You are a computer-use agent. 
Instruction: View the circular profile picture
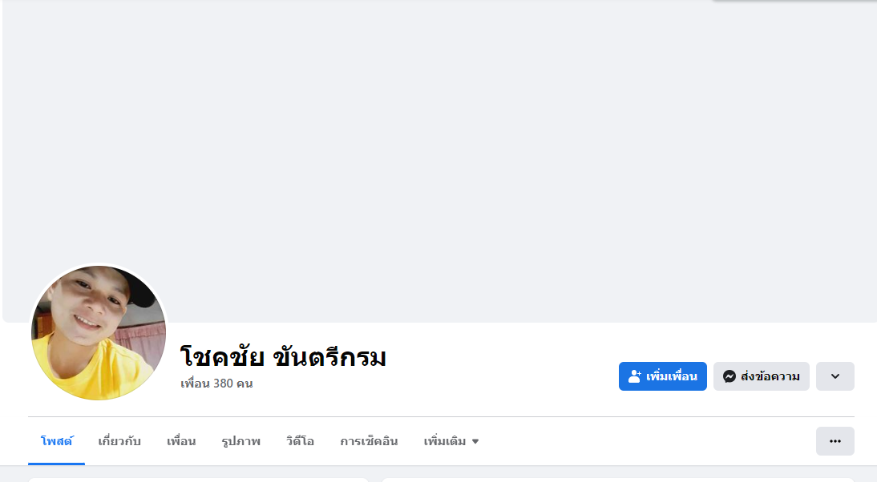tap(98, 333)
